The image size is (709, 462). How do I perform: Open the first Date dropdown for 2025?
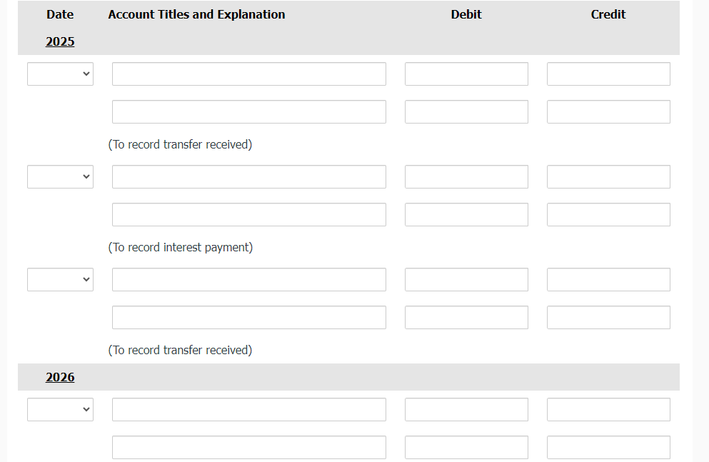[x=60, y=74]
